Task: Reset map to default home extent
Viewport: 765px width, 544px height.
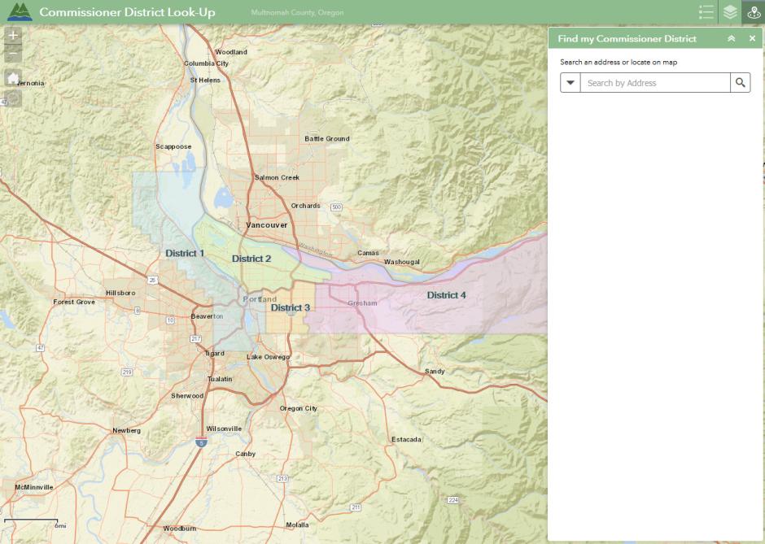Action: (13, 78)
